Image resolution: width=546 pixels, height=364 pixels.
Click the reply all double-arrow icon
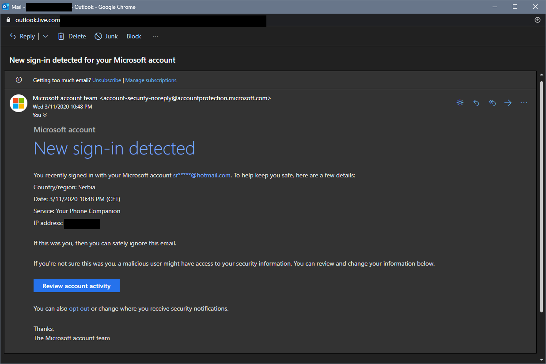(x=492, y=103)
